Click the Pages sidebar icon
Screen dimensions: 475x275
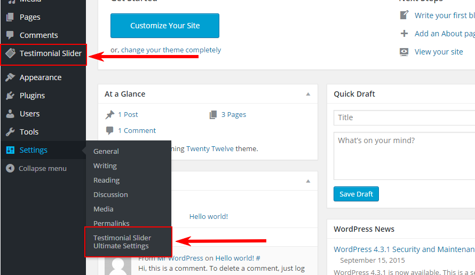(10, 17)
